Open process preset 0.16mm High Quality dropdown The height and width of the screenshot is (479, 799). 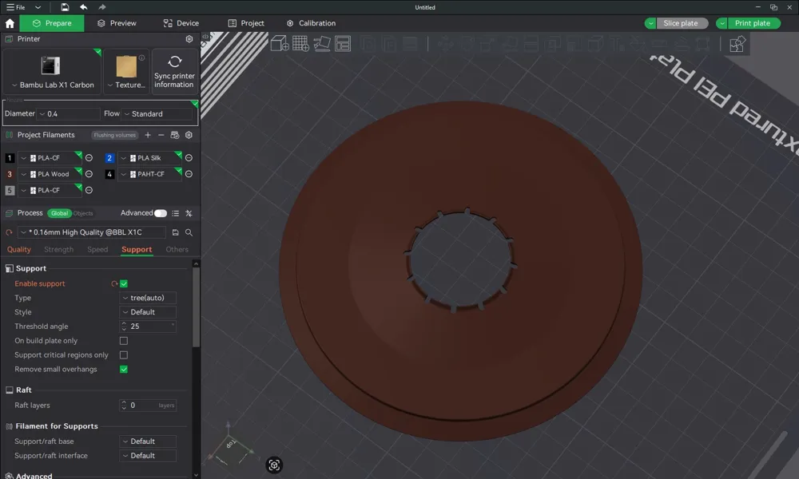coord(92,232)
